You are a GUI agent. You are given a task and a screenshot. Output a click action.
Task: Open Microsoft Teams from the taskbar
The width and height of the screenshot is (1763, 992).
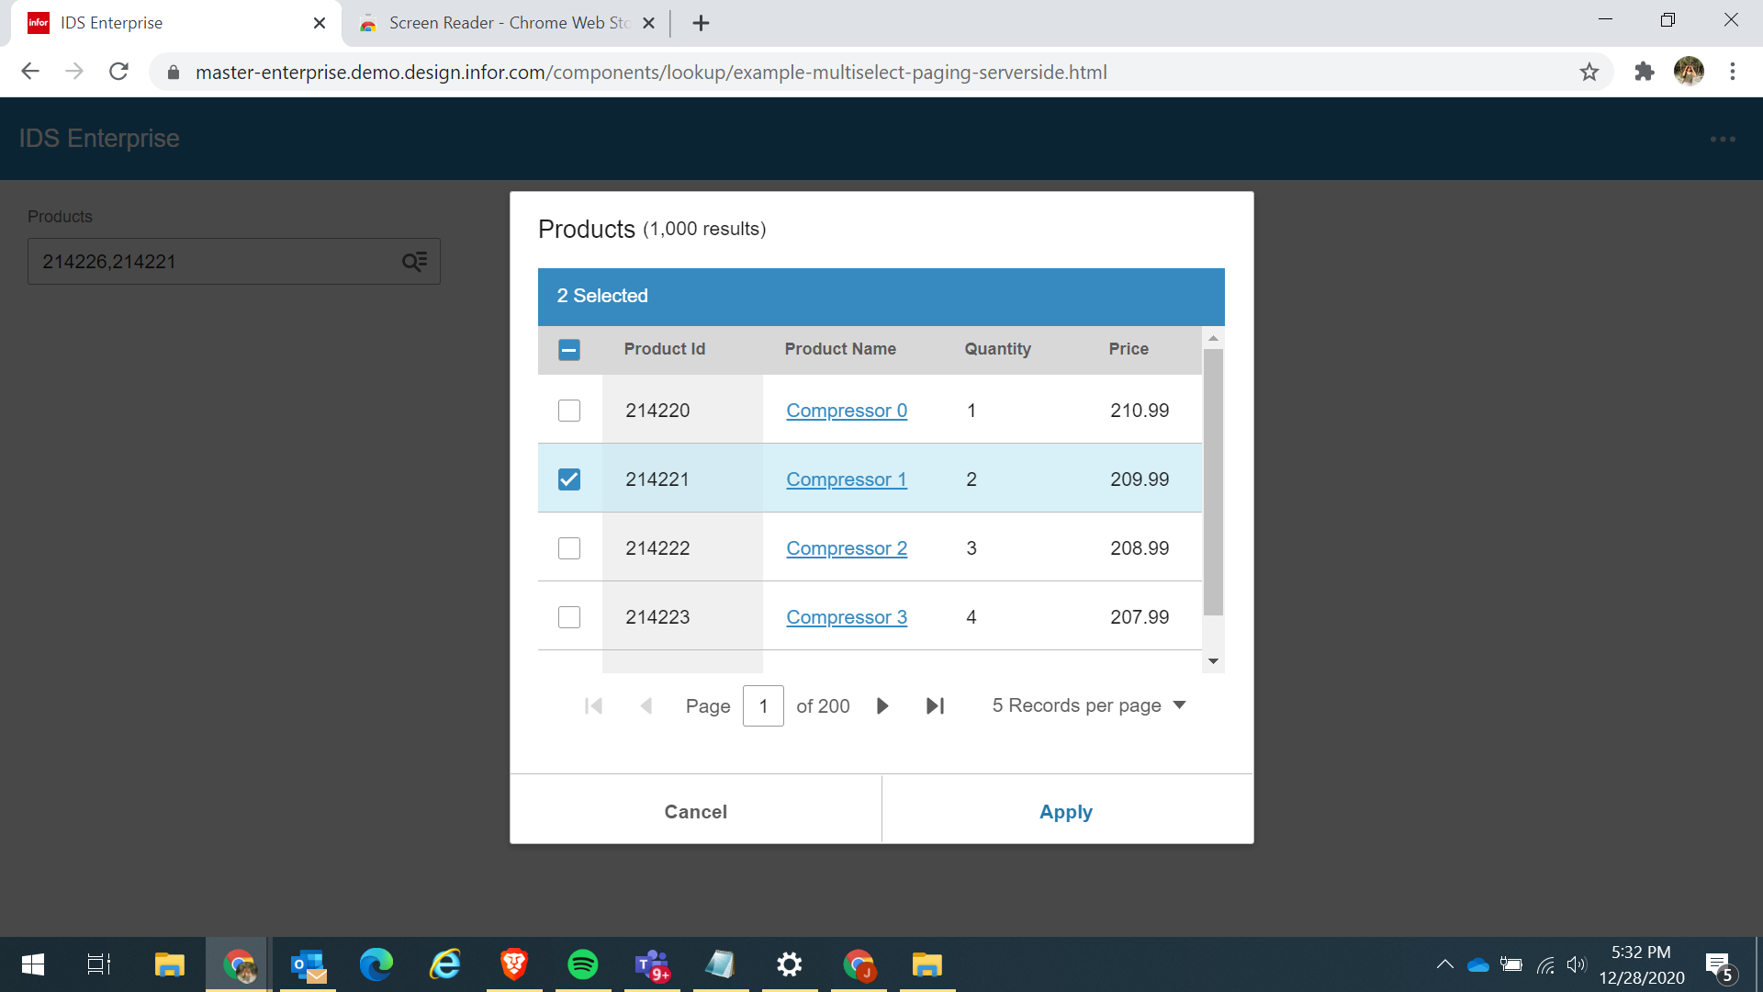pyautogui.click(x=652, y=964)
